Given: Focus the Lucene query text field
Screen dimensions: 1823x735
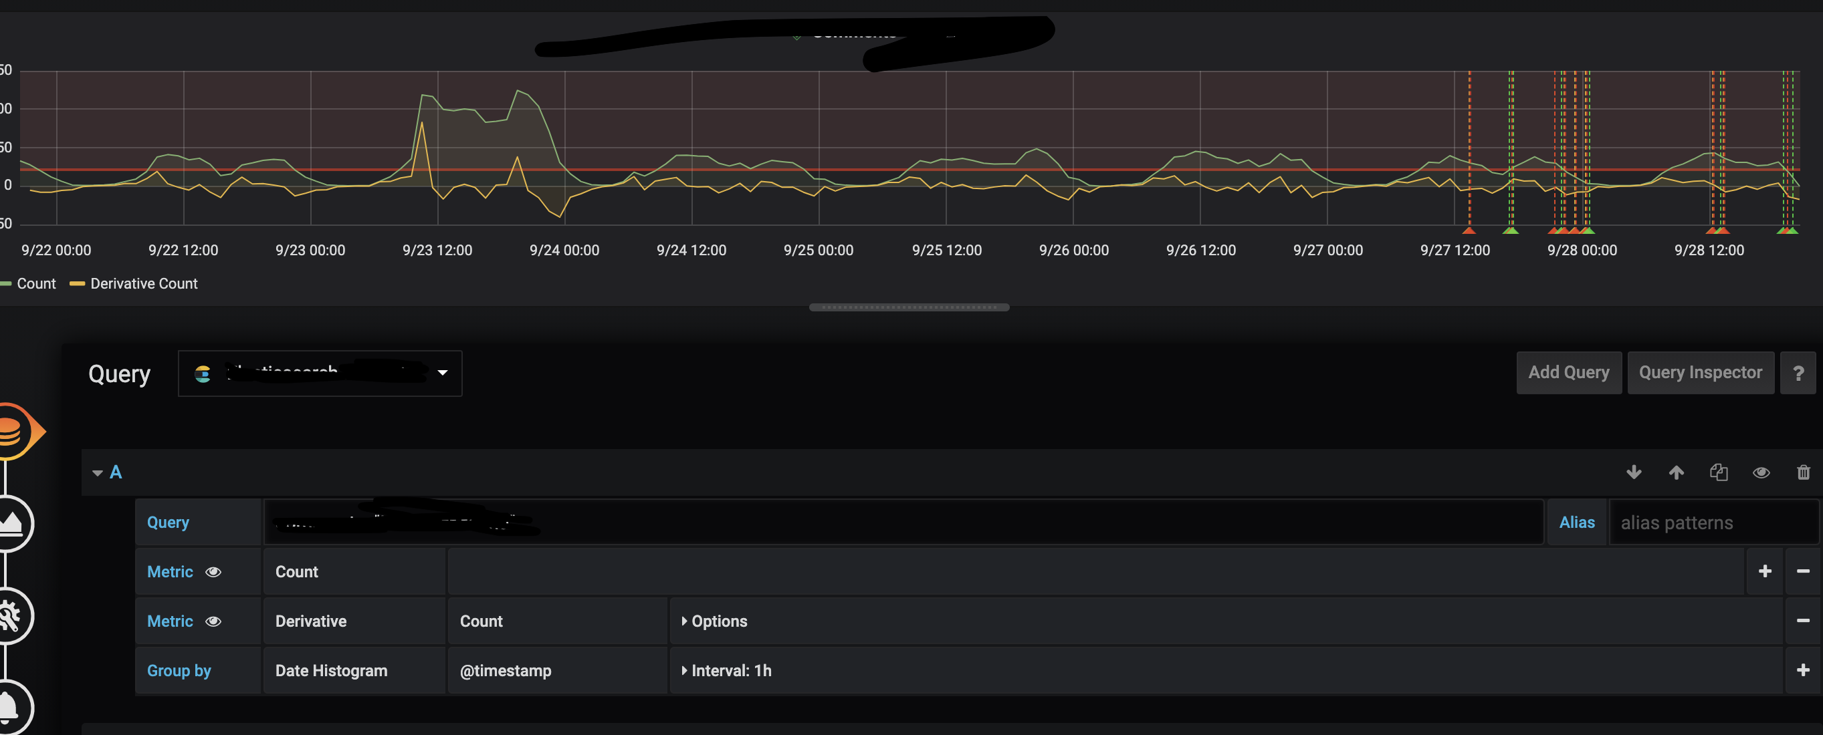Looking at the screenshot, I should point(903,522).
